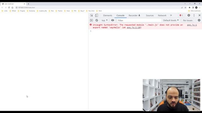Open the Share bookmarks folder
The image size is (202, 113).
coord(67,11)
